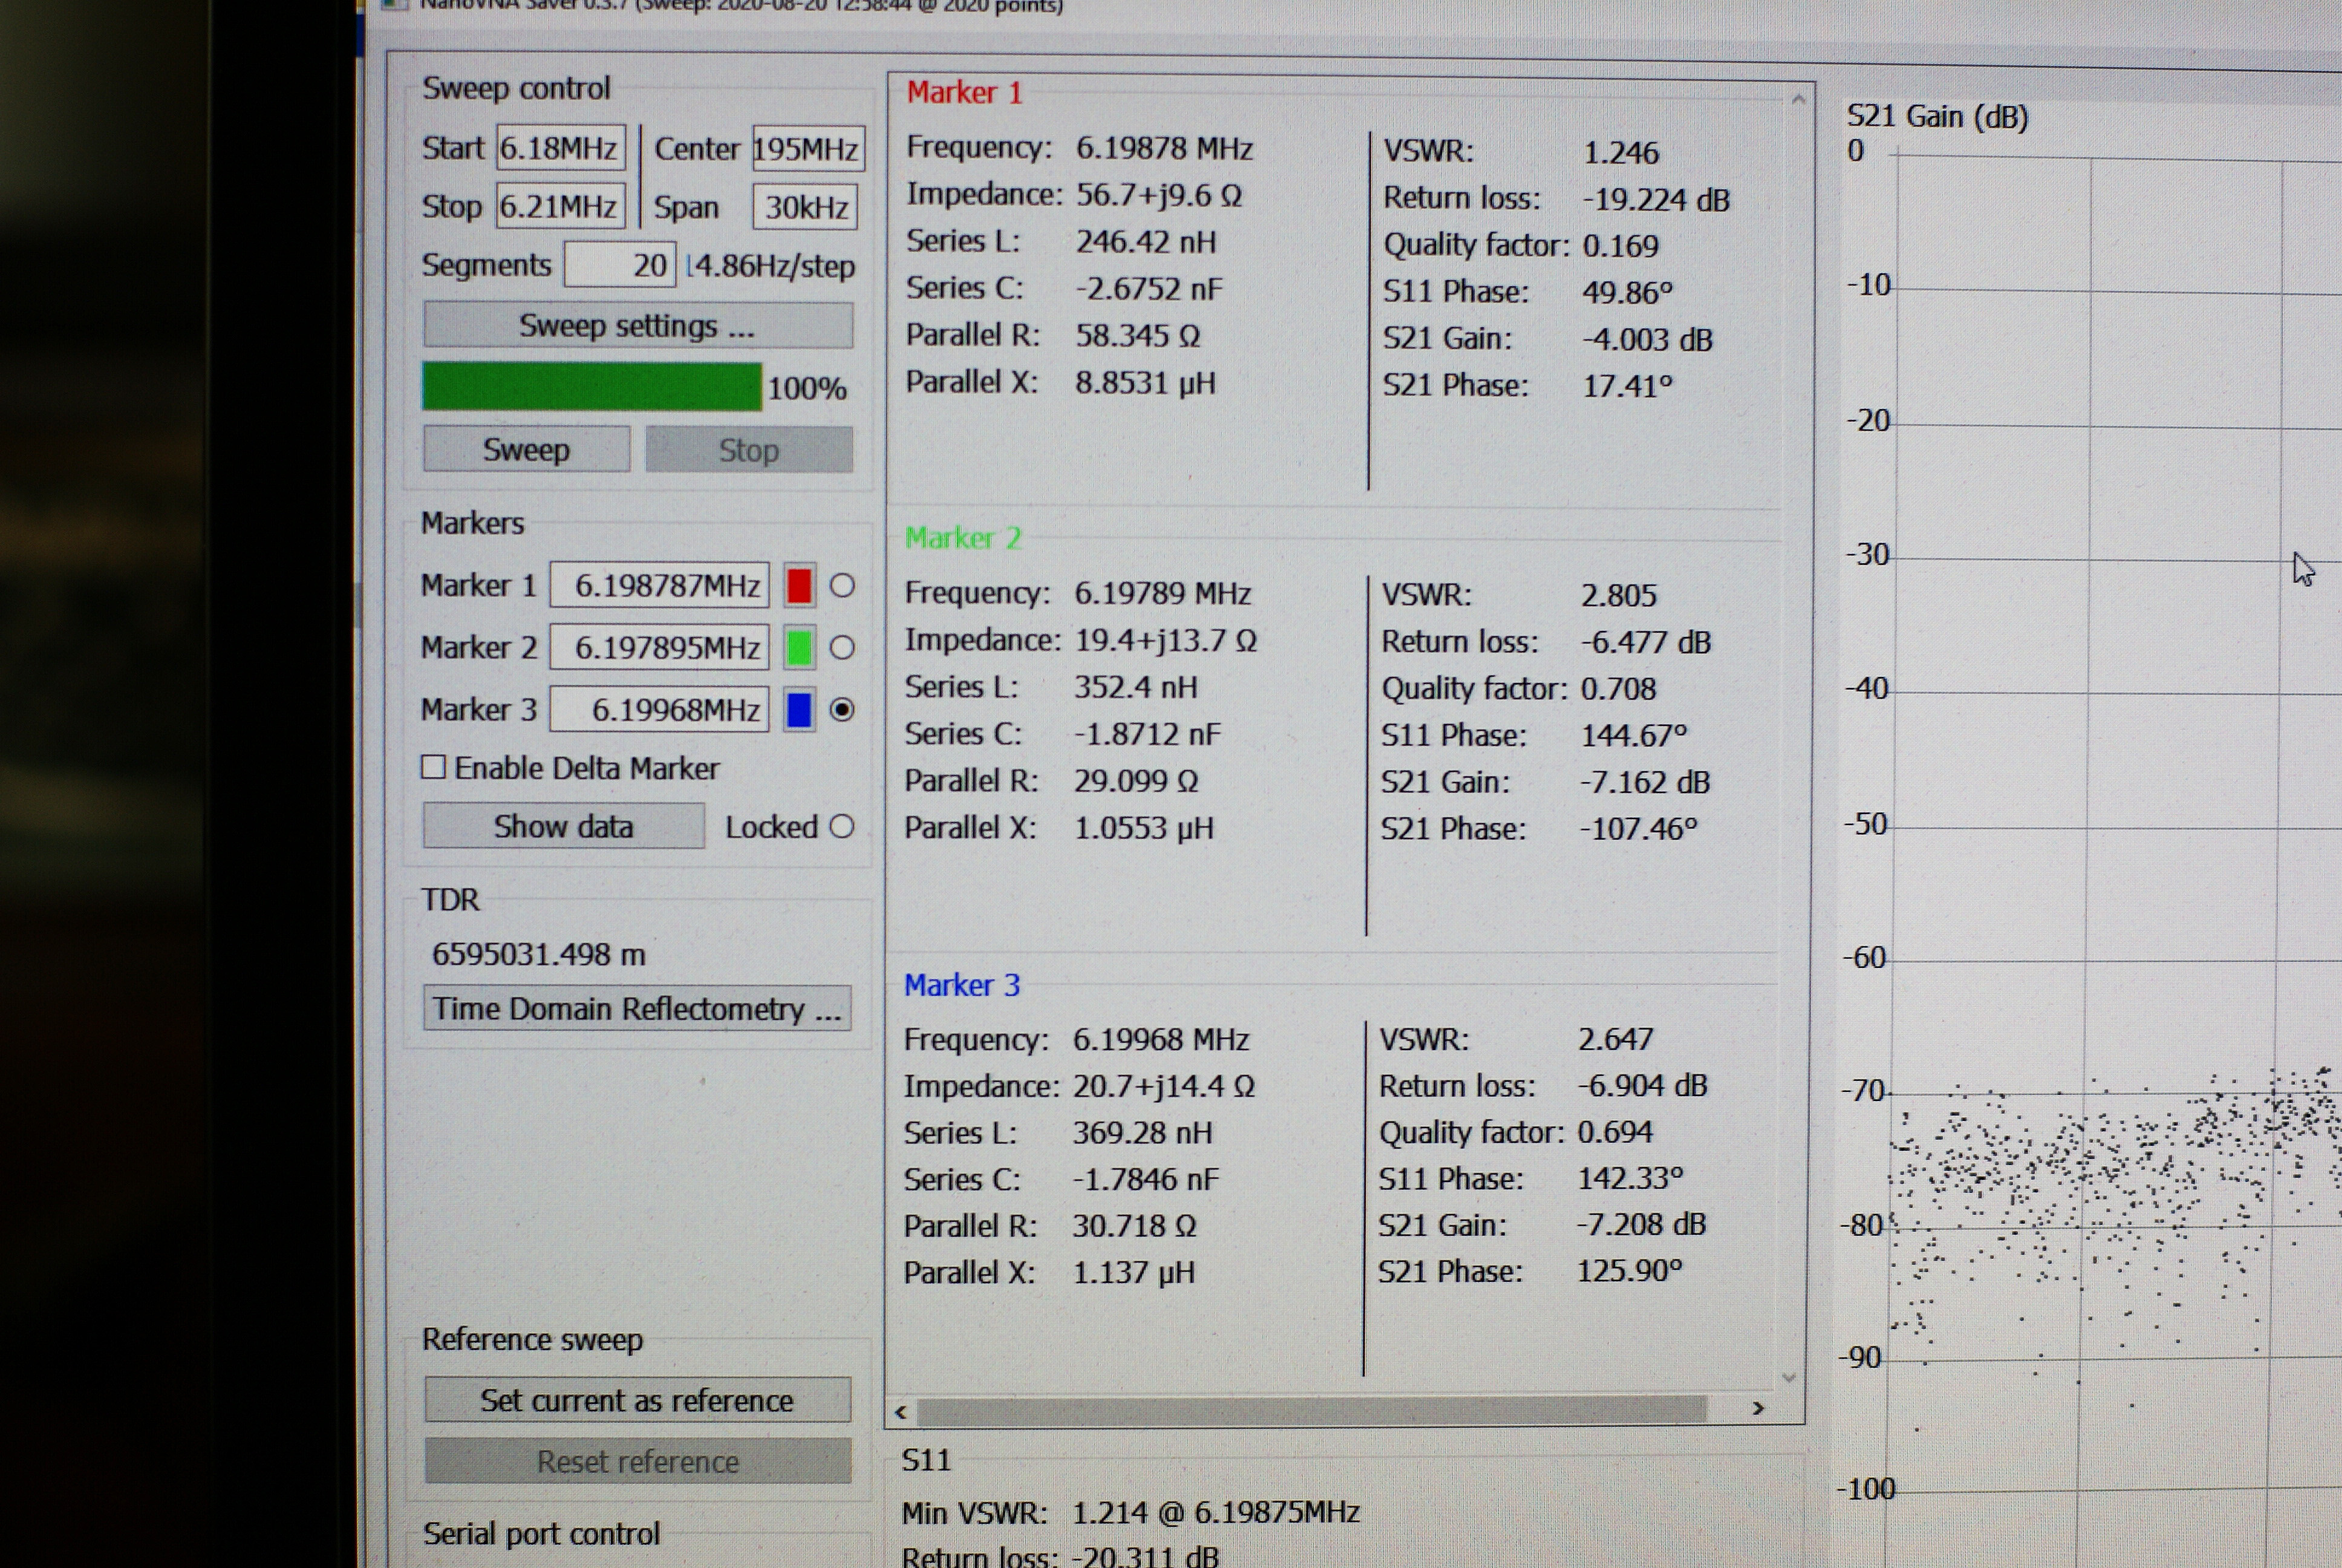Click horizontal scrollbar right arrow

tap(1758, 1408)
